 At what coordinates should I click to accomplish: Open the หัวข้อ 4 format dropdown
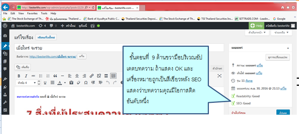pos(26,83)
